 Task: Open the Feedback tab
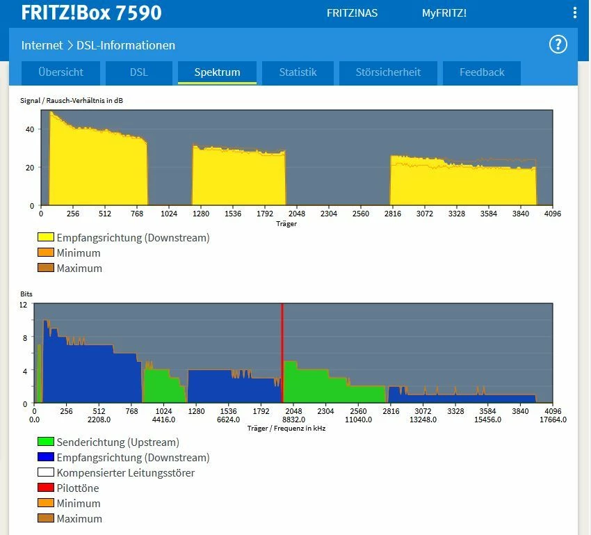482,72
